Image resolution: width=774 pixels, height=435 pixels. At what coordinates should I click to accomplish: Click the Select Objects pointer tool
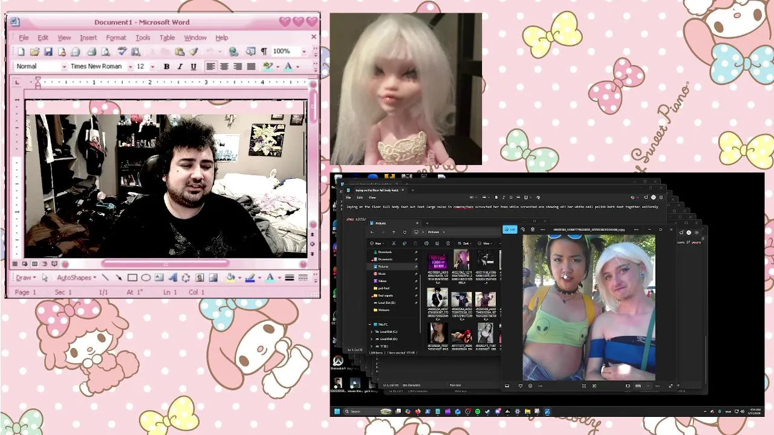coord(44,278)
